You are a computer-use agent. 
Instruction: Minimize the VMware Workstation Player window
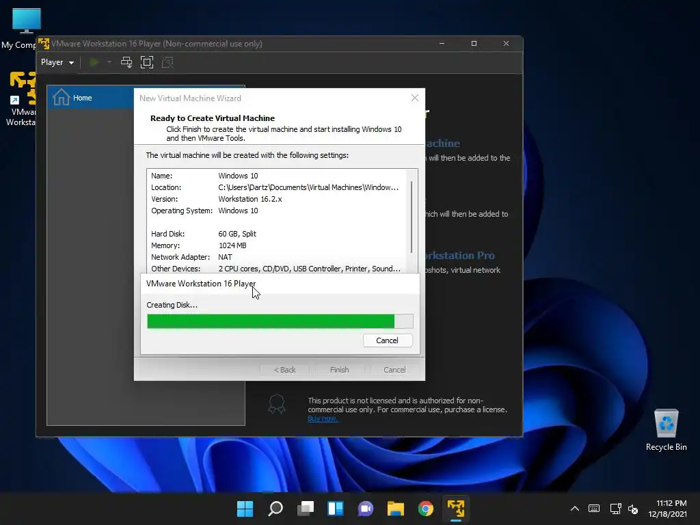pyautogui.click(x=442, y=43)
